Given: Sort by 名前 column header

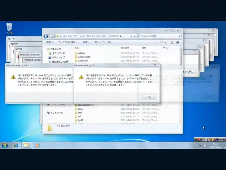Looking at the screenshot, I should point(77,48).
